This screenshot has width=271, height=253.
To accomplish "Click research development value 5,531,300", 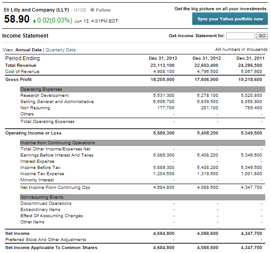I will click(x=164, y=96).
